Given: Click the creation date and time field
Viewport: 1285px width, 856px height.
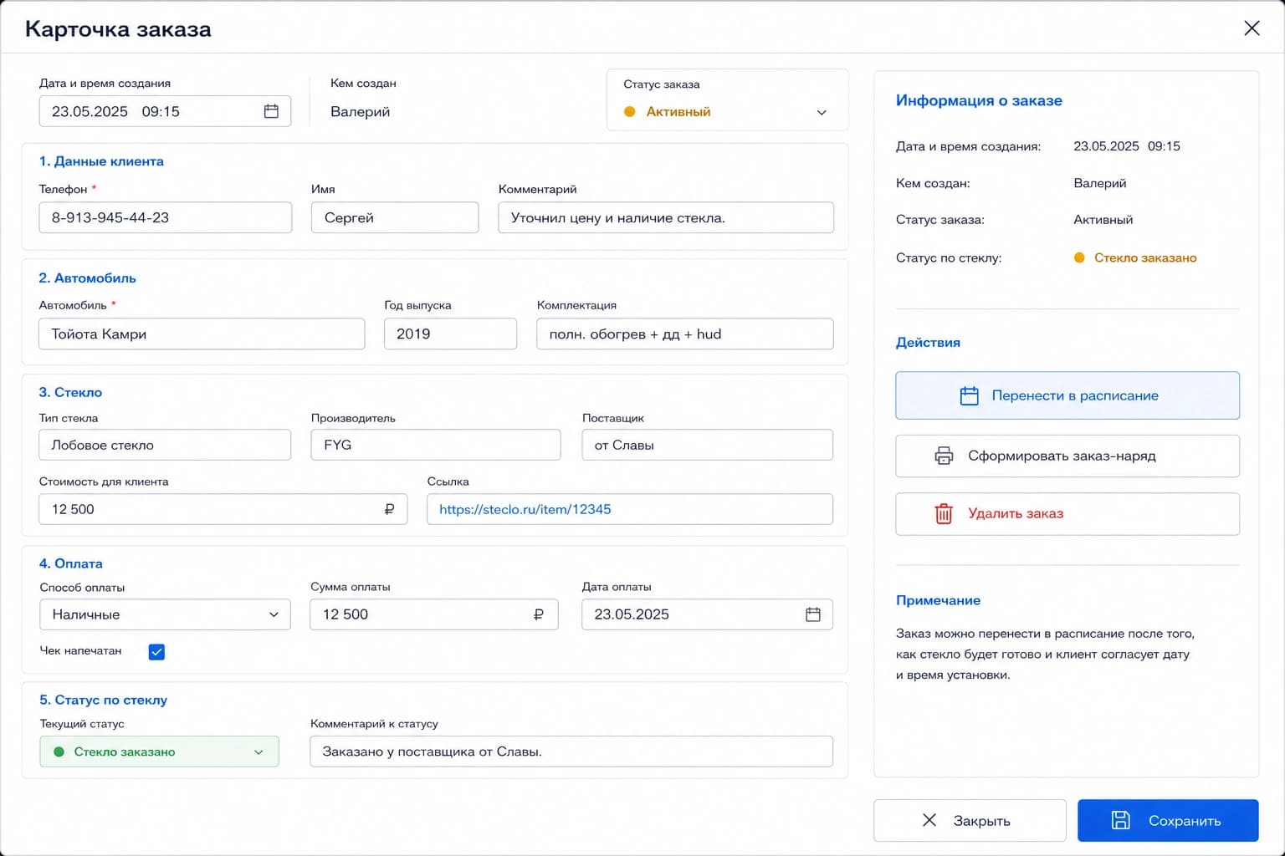Looking at the screenshot, I should pyautogui.click(x=165, y=111).
